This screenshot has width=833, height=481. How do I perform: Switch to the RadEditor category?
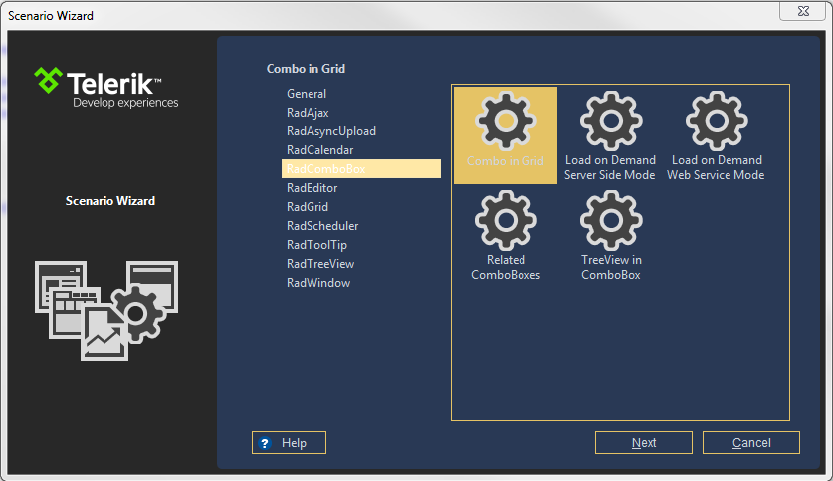pos(312,188)
